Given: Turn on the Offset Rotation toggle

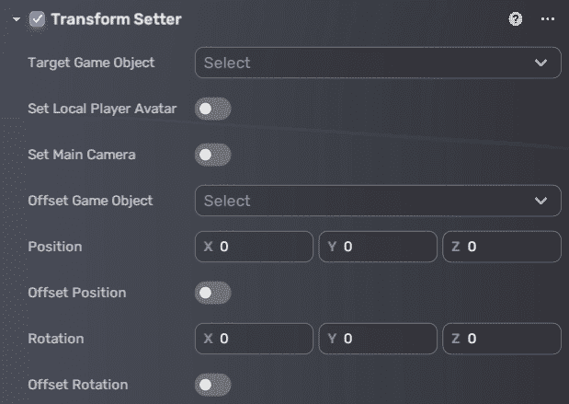Looking at the screenshot, I should click(212, 385).
